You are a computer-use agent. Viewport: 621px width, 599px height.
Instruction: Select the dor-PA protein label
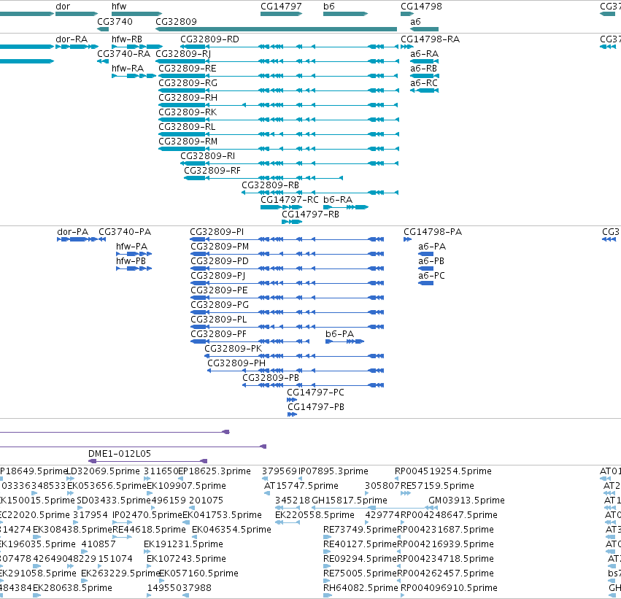point(72,232)
